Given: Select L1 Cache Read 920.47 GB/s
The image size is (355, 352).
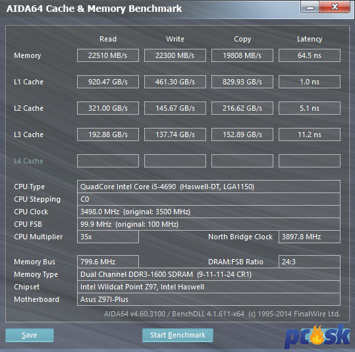Looking at the screenshot, I should [x=108, y=82].
